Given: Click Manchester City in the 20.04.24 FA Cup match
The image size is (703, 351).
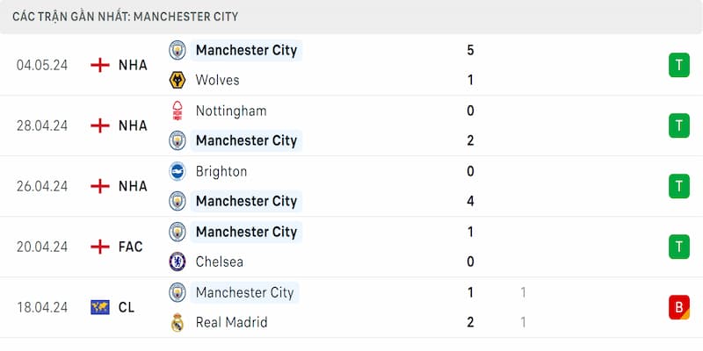Looking at the screenshot, I should click(246, 232).
